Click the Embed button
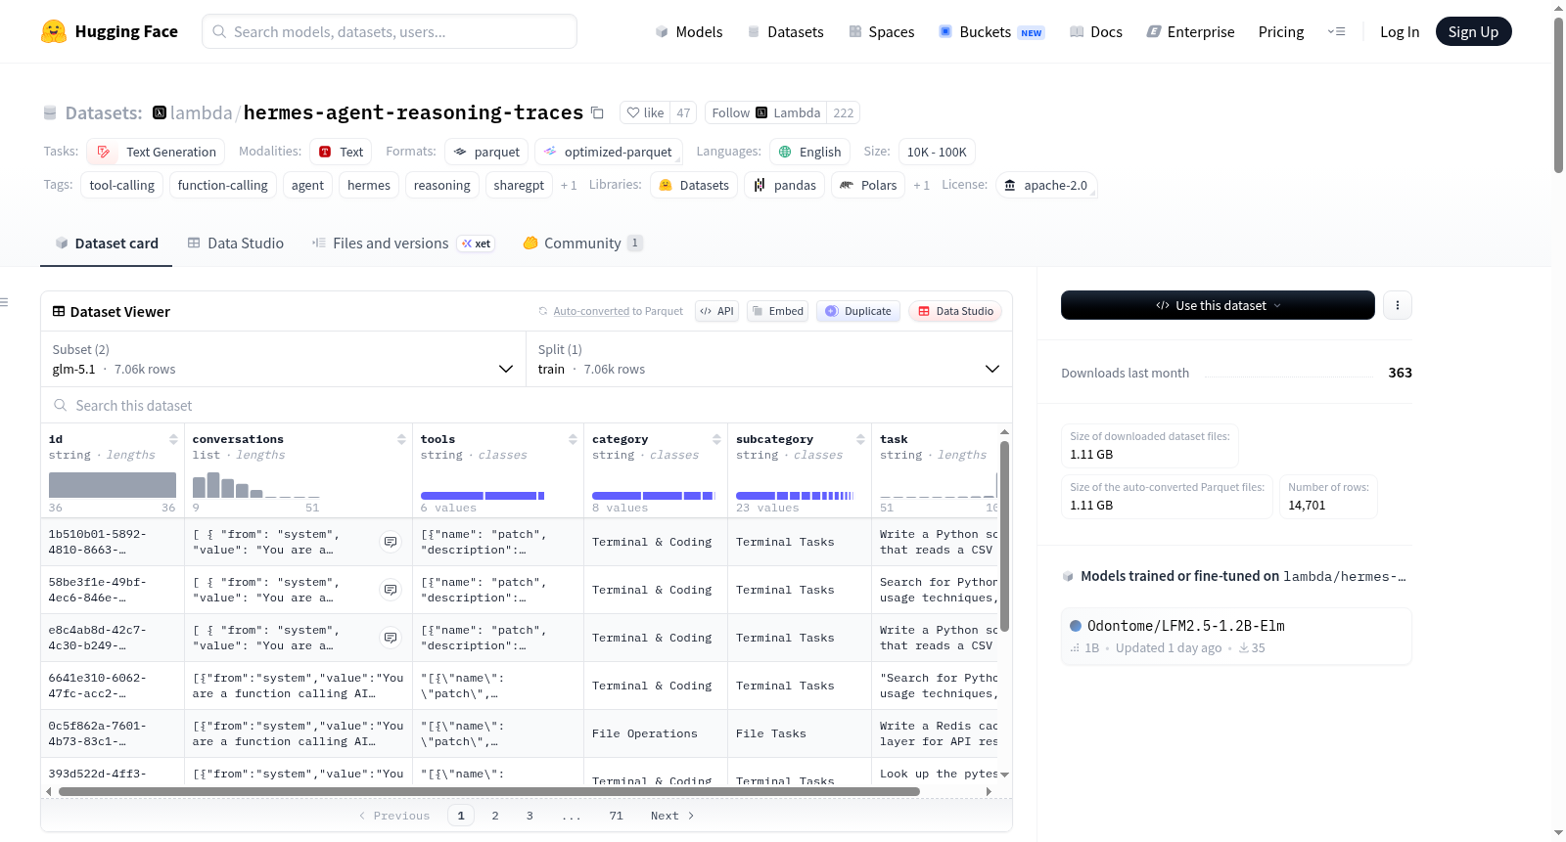The image size is (1566, 842). pos(778,311)
